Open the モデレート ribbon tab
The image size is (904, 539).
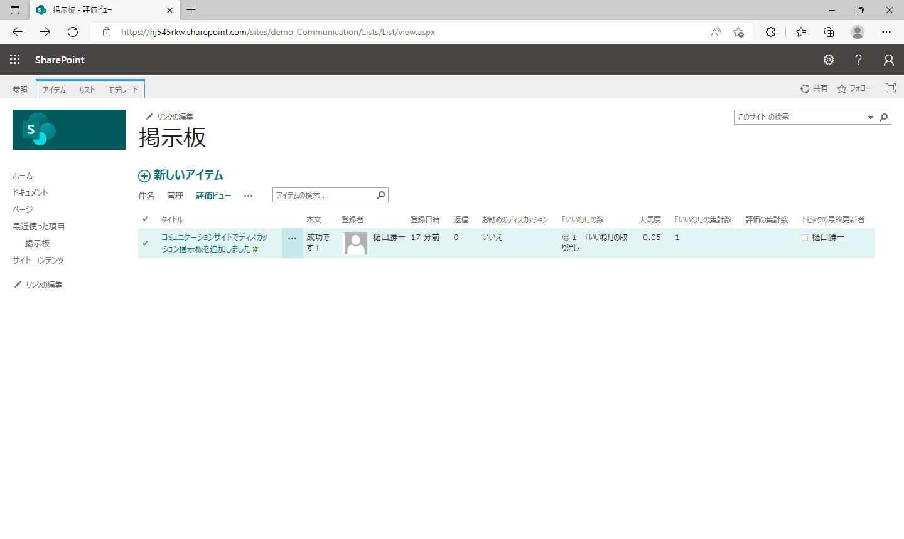(x=123, y=90)
